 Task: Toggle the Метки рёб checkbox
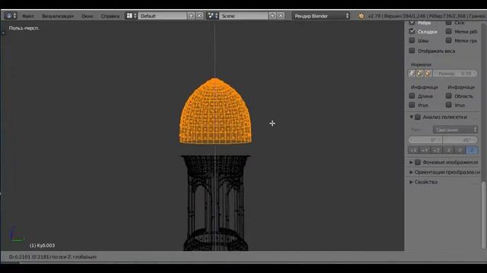[448, 31]
